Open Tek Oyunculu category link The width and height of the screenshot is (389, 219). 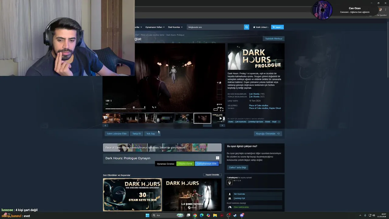pyautogui.click(x=239, y=194)
